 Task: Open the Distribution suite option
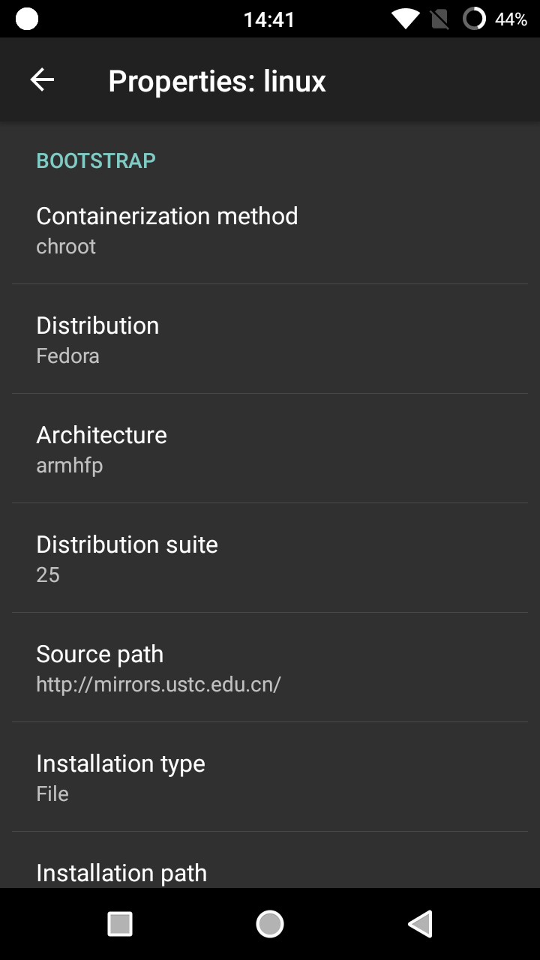(270, 558)
